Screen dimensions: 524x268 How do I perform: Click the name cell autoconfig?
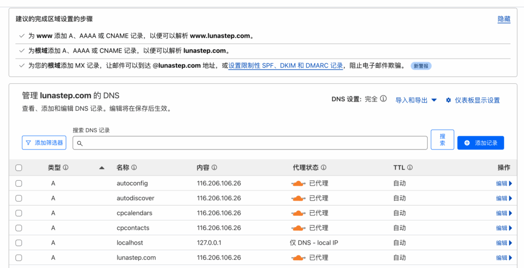[132, 183]
